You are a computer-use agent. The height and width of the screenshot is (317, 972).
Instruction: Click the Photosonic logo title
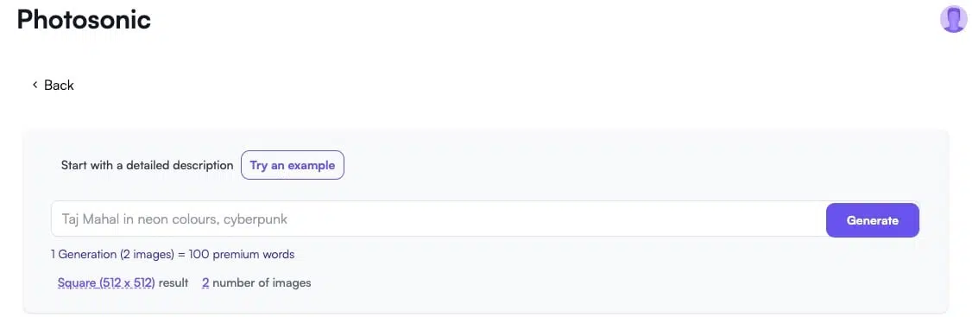pos(84,20)
